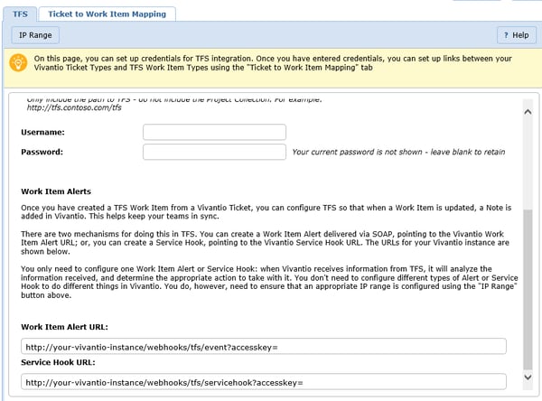Focus the Password input field

tap(214, 152)
